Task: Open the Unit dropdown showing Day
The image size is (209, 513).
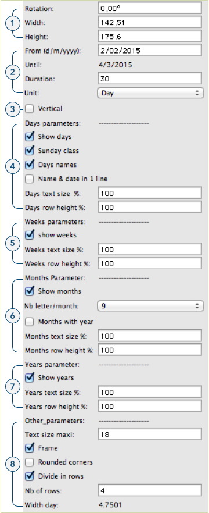Action: point(150,93)
